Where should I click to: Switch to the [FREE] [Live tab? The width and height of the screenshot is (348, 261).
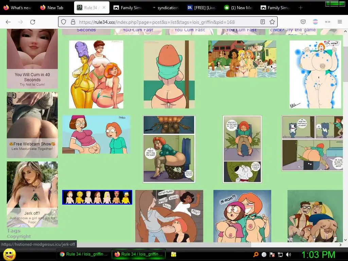202,8
